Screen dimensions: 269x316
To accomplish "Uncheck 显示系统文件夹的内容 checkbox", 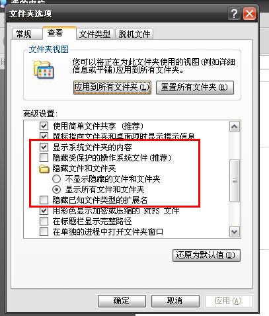I will (44, 147).
